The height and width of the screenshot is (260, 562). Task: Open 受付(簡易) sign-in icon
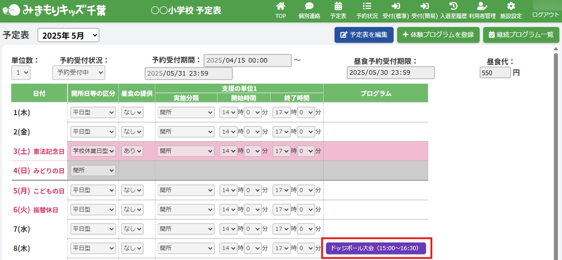coord(424,6)
